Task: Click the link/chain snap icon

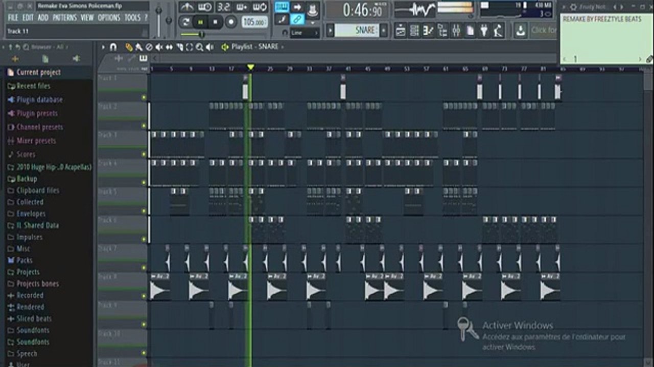Action: tap(297, 19)
